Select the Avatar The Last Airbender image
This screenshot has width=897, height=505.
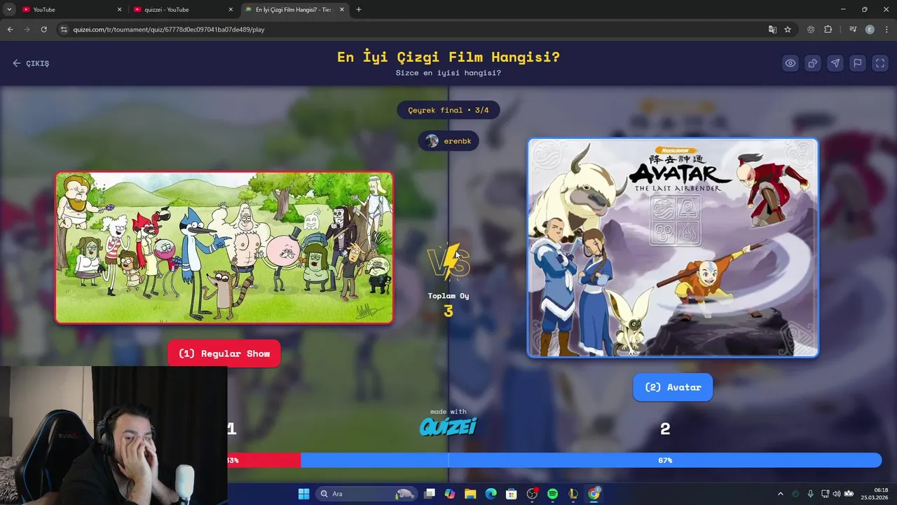point(673,248)
